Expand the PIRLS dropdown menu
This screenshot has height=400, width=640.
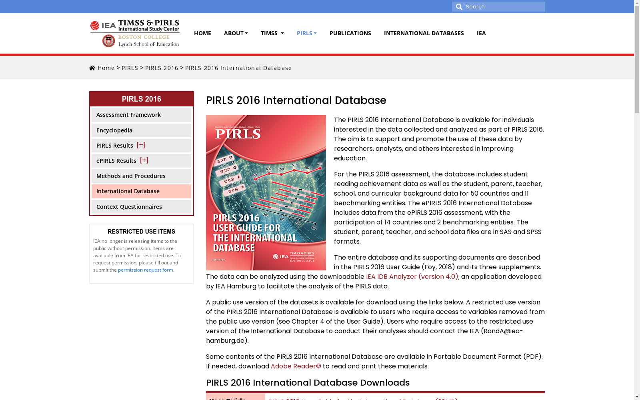pyautogui.click(x=306, y=33)
